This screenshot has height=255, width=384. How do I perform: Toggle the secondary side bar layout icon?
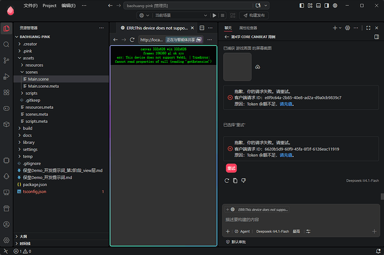pyautogui.click(x=327, y=6)
